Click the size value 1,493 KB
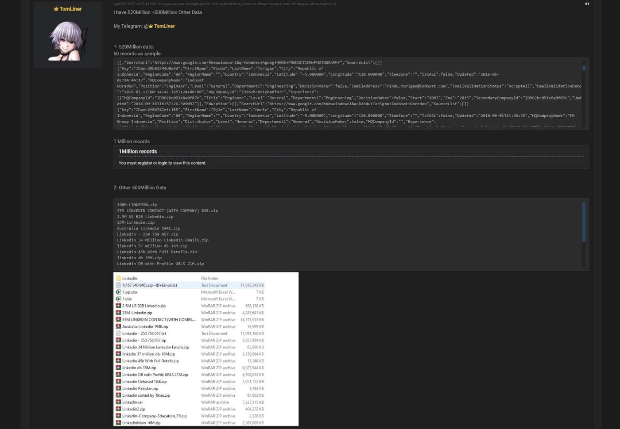 click(256, 388)
